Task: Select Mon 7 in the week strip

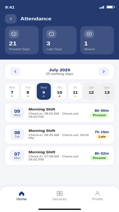Action: [x=12, y=91]
